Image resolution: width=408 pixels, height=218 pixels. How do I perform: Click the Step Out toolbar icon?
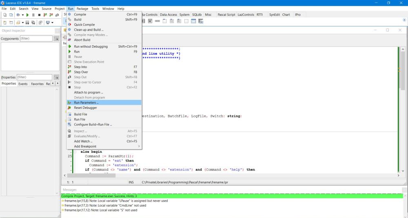tap(57, 15)
